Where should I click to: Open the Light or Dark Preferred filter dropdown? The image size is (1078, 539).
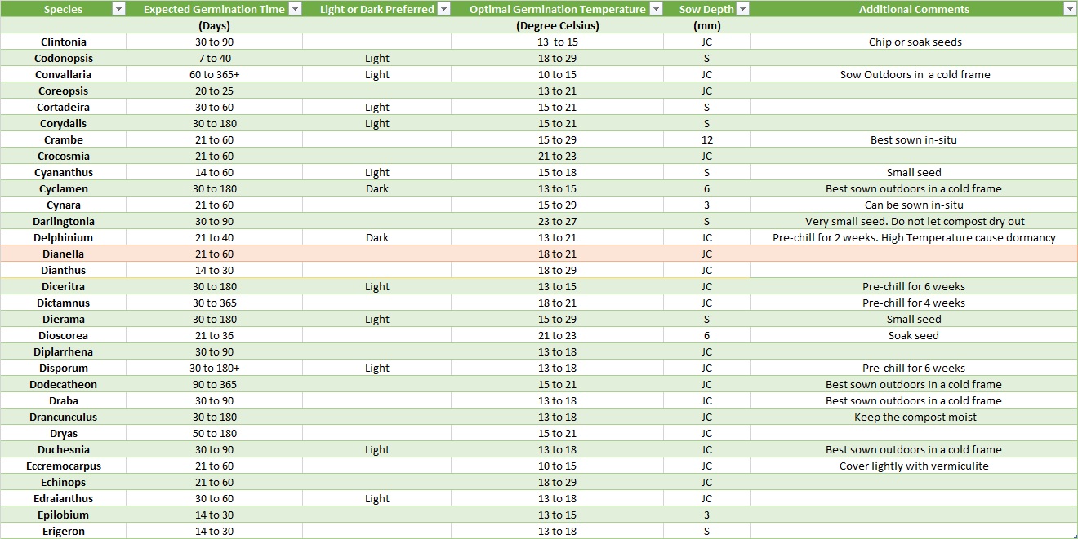[443, 9]
